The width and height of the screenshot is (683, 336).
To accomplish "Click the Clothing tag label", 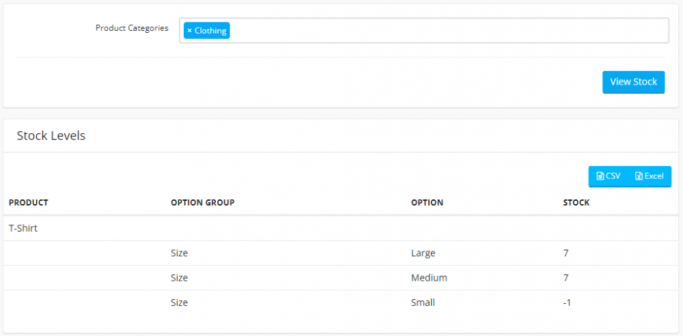I will coord(210,31).
